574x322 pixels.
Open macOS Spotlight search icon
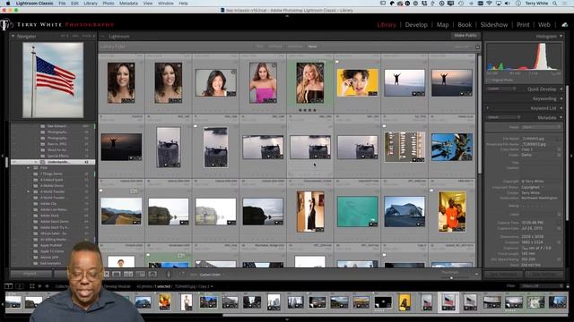[x=555, y=4]
